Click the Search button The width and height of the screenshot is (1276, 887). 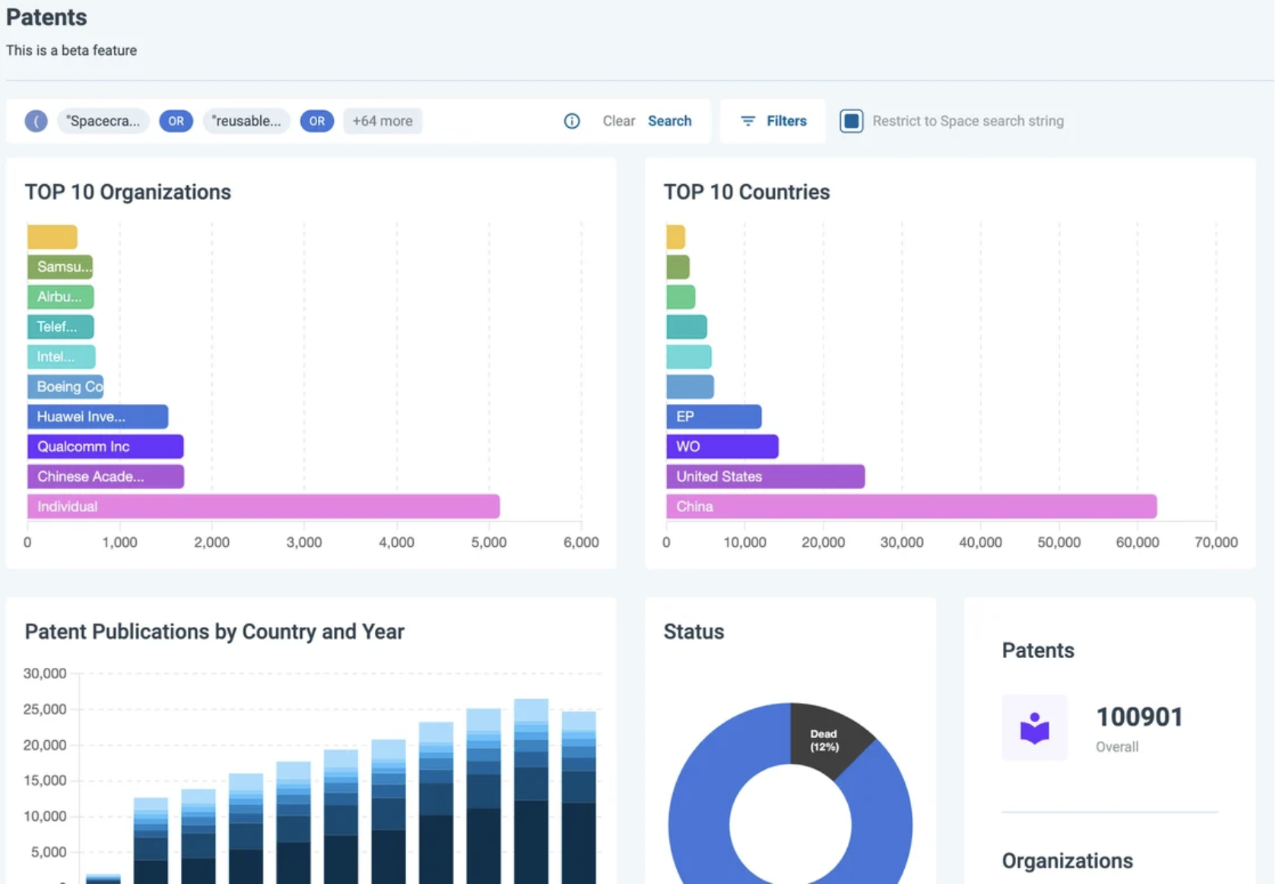pyautogui.click(x=669, y=121)
